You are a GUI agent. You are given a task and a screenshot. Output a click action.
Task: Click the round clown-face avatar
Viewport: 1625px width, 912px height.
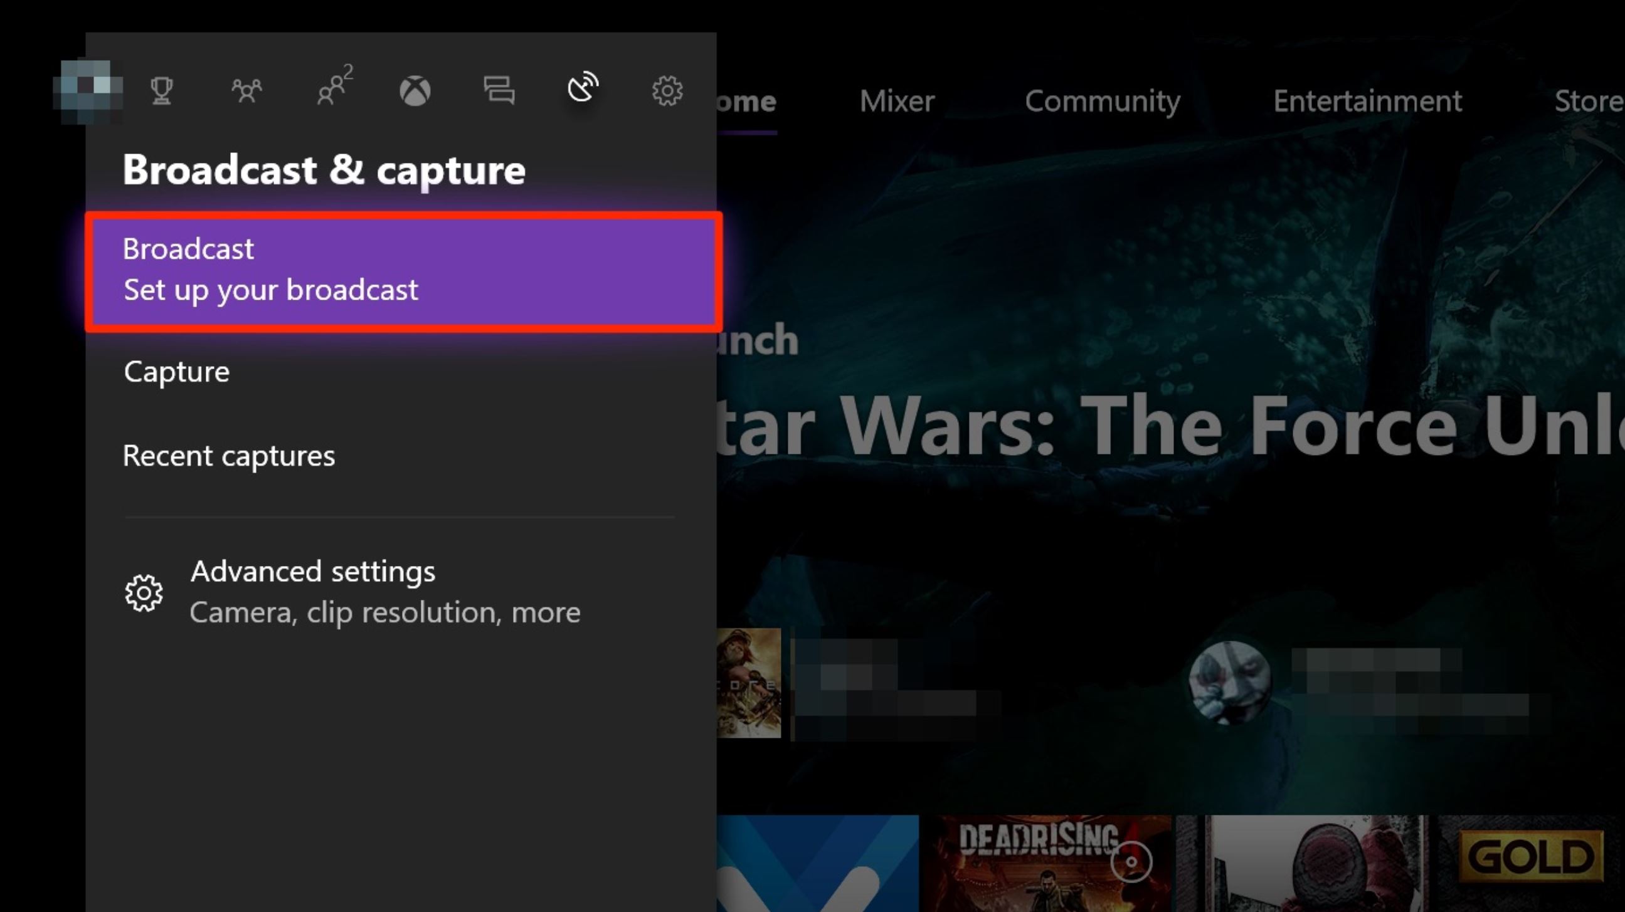pyautogui.click(x=1229, y=683)
